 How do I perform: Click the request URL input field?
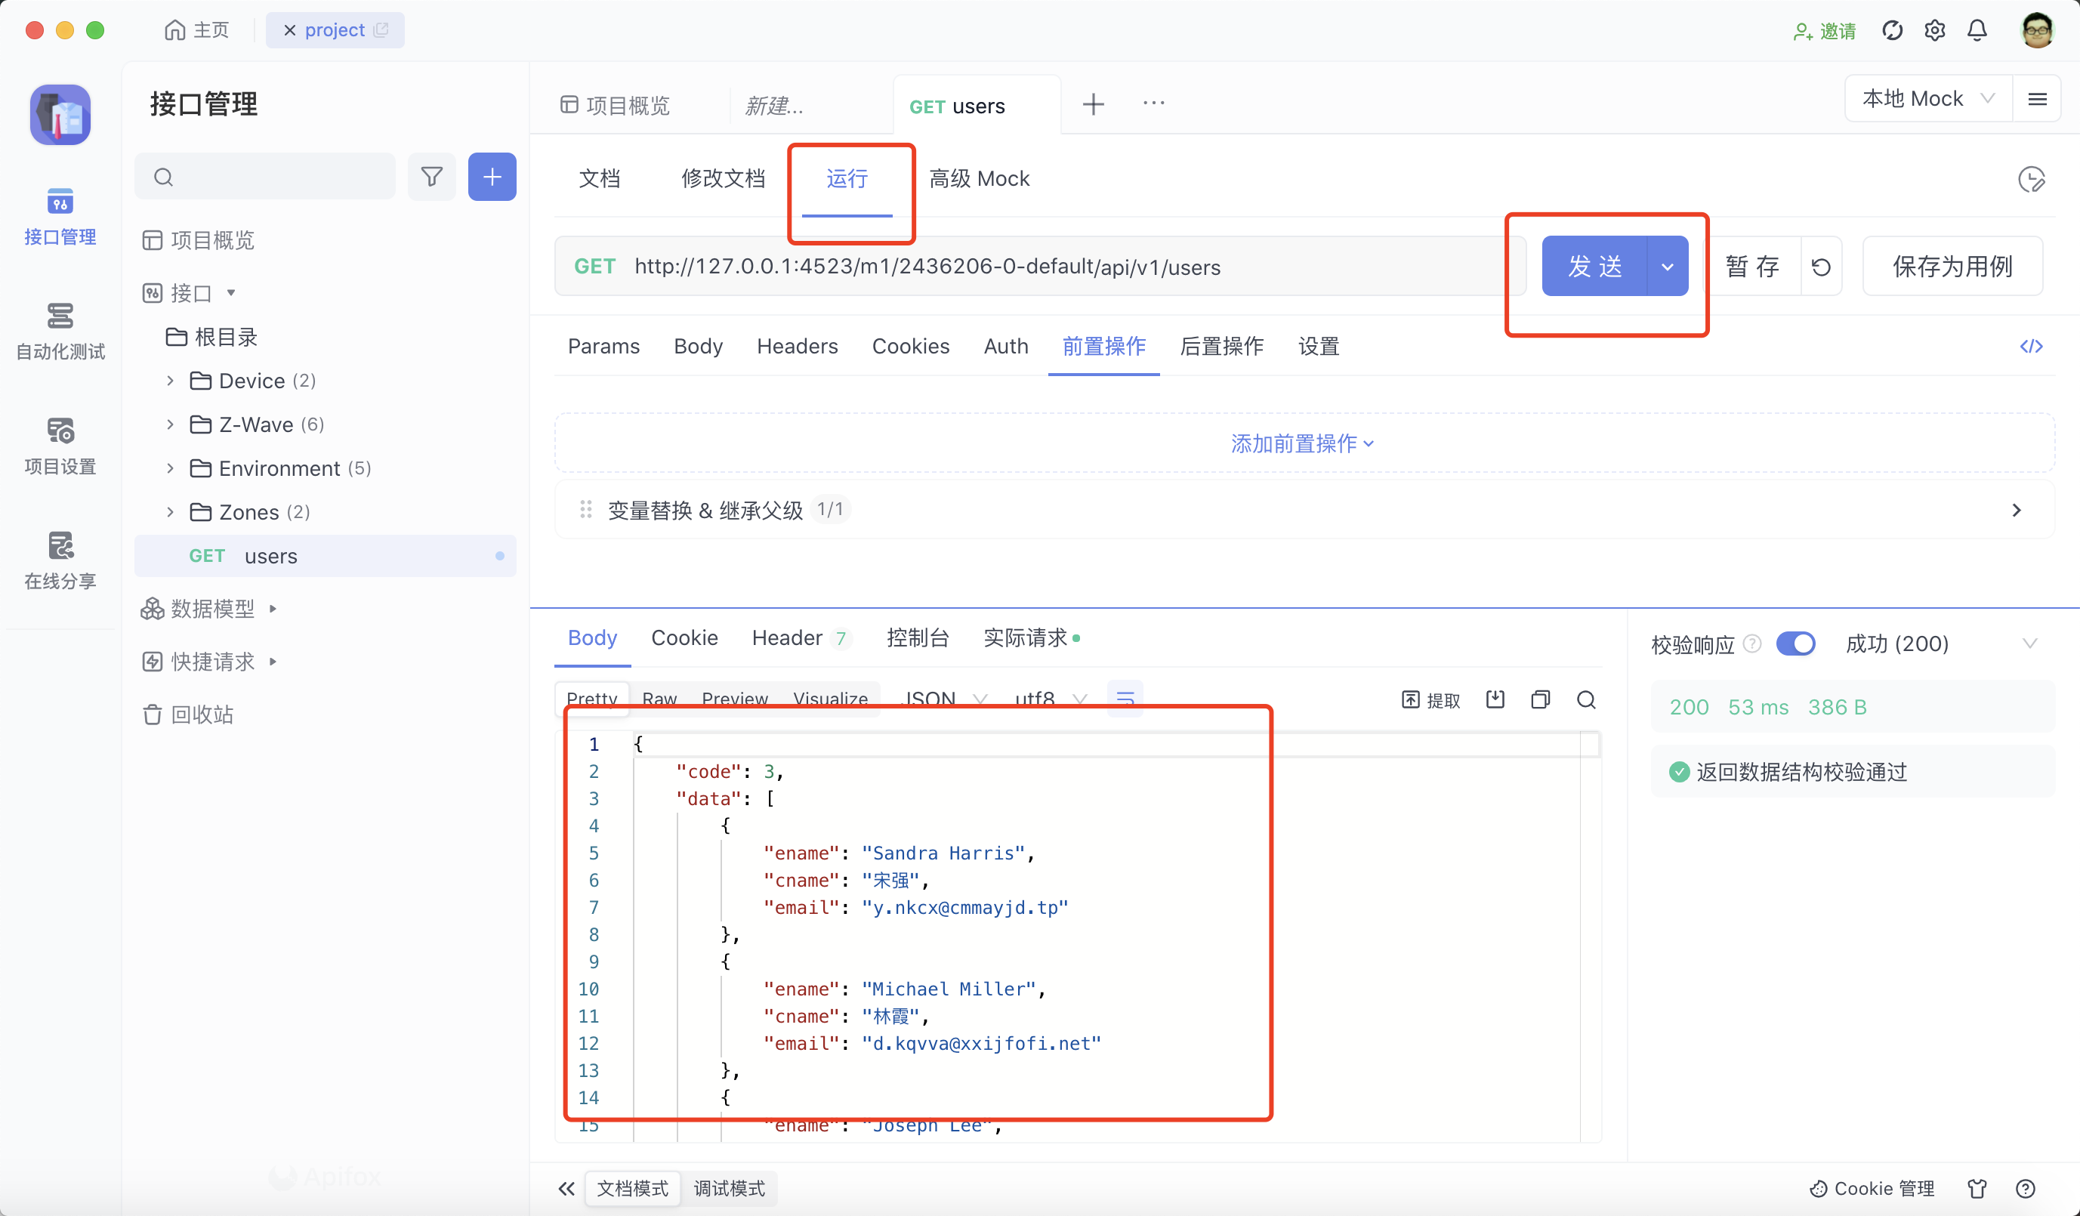point(1073,266)
